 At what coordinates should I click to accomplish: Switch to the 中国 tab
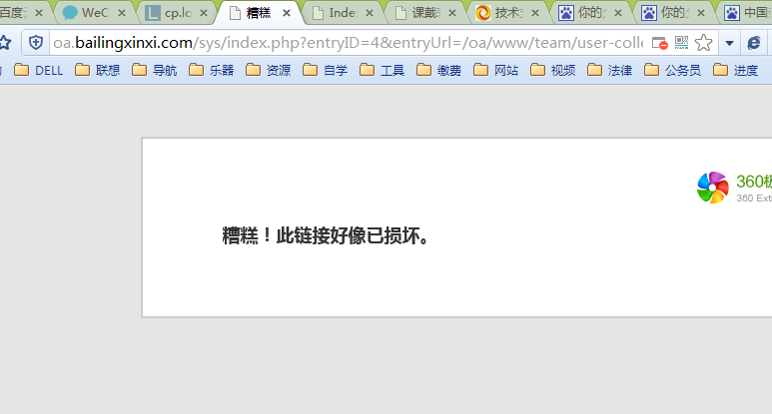(x=747, y=13)
